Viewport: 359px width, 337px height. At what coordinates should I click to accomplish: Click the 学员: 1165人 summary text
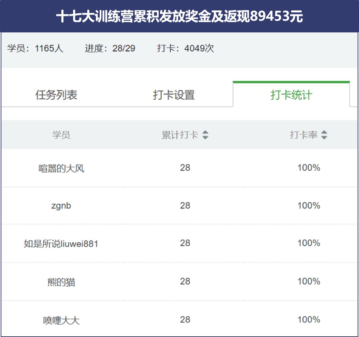(35, 48)
